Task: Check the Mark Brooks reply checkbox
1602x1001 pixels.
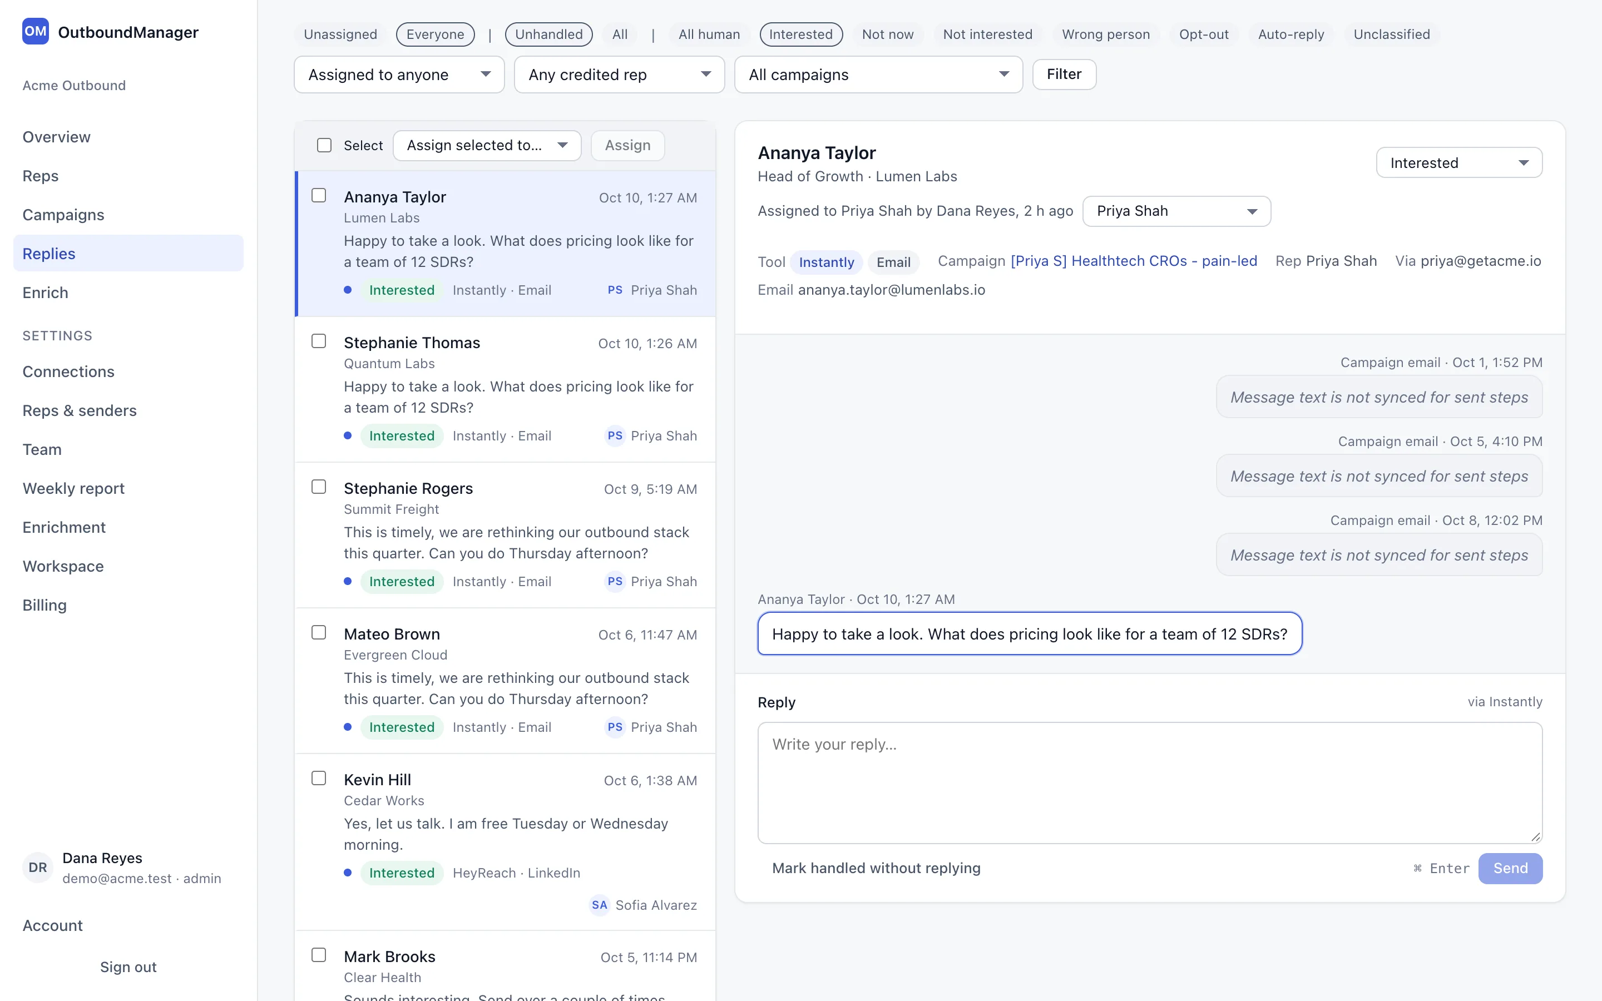Action: (318, 955)
